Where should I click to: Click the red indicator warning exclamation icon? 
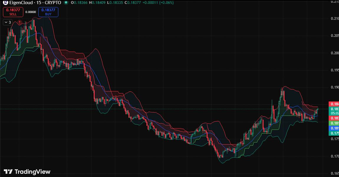pyautogui.click(x=20, y=22)
